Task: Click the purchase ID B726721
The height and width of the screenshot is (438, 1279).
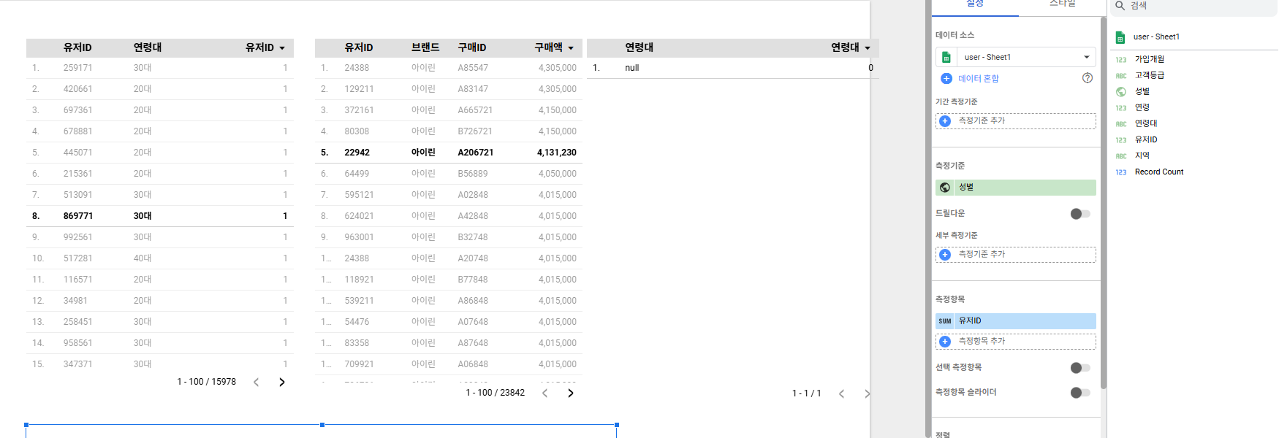Action: pyautogui.click(x=475, y=131)
